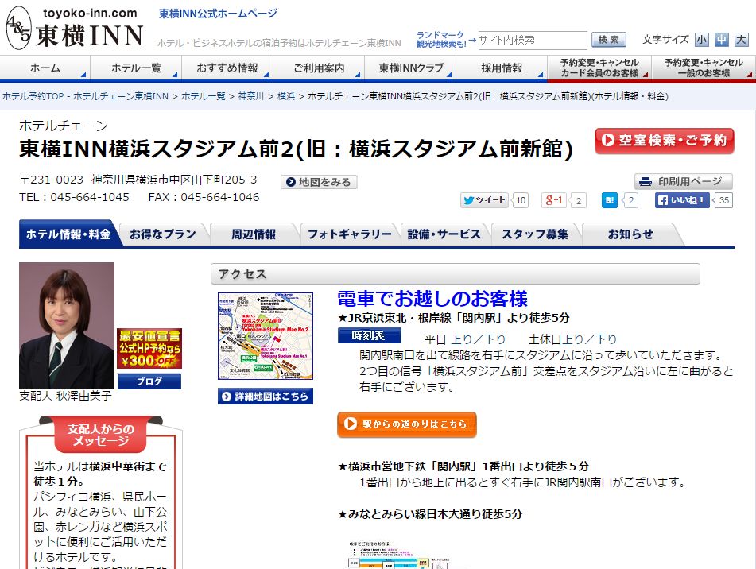
Task: Open the おすすめ情報 menu
Action: tap(227, 68)
